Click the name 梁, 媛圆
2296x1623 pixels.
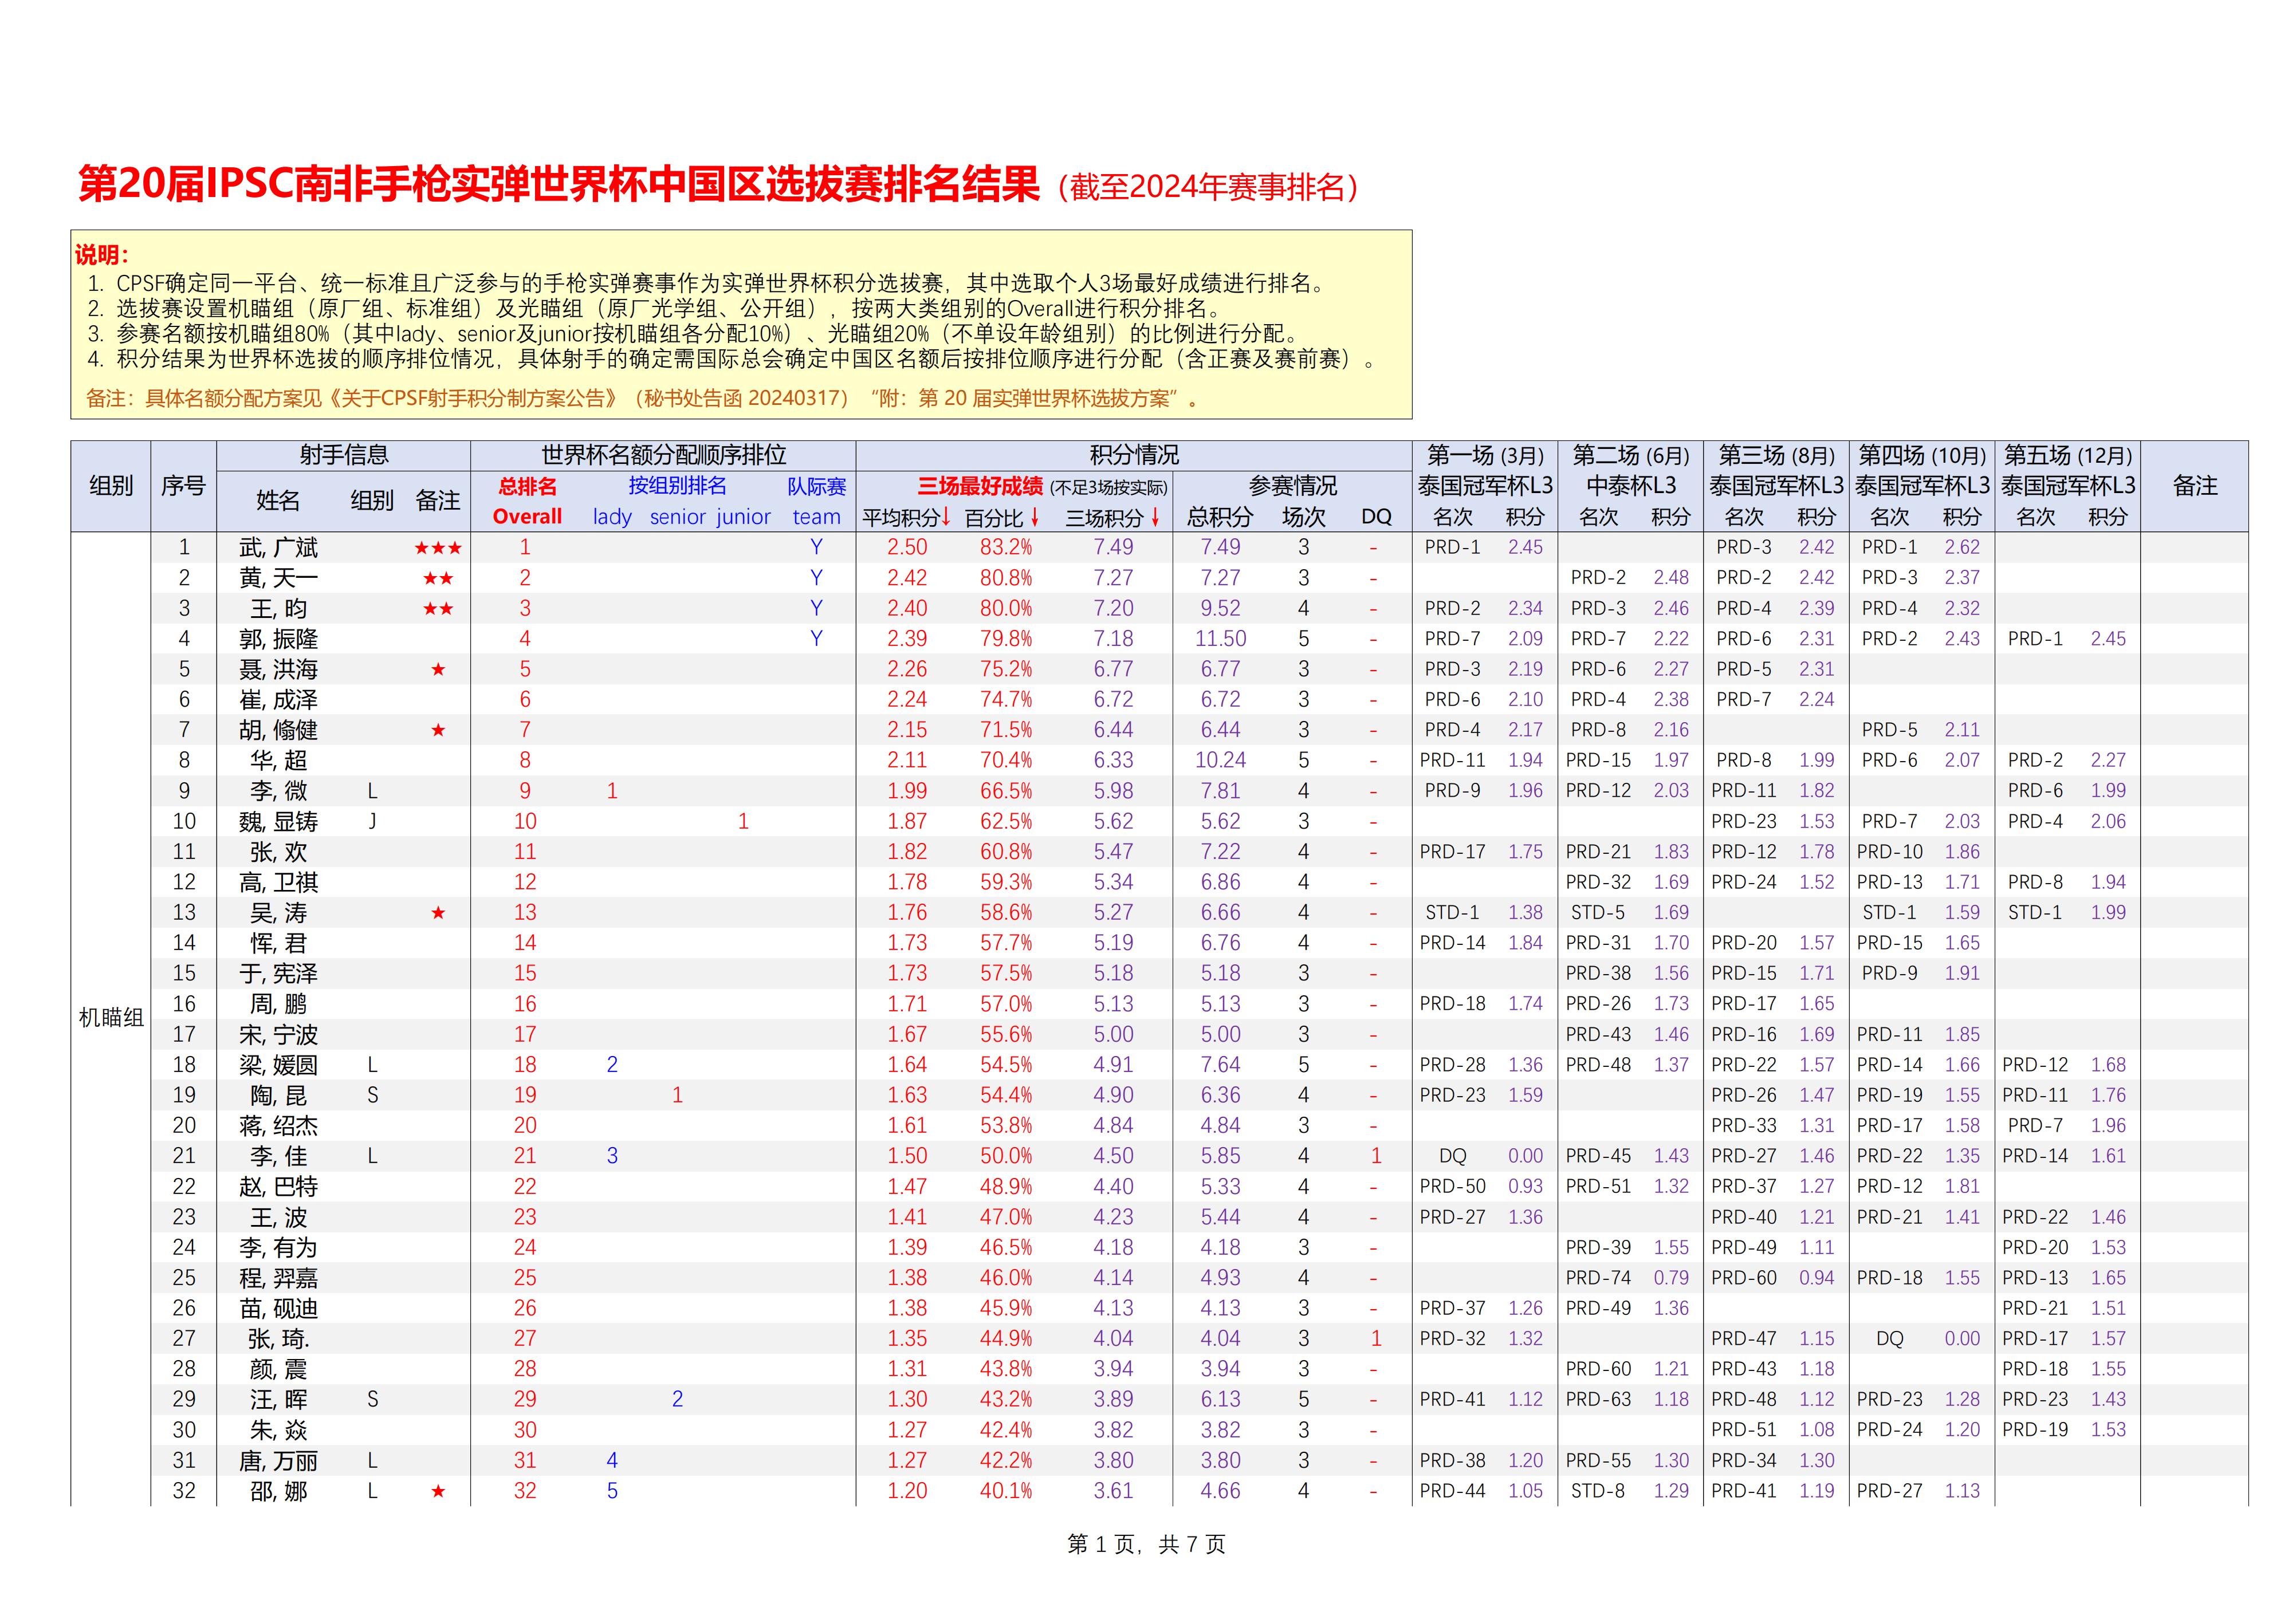278,1065
